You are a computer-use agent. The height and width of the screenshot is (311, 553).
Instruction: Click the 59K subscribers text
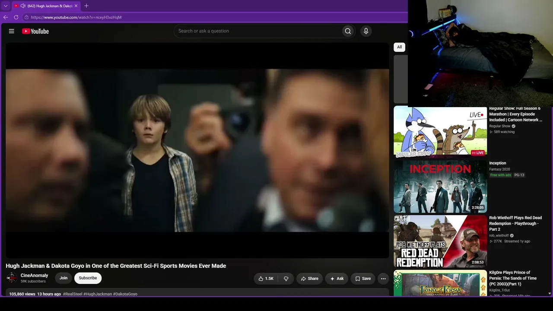[x=33, y=282]
